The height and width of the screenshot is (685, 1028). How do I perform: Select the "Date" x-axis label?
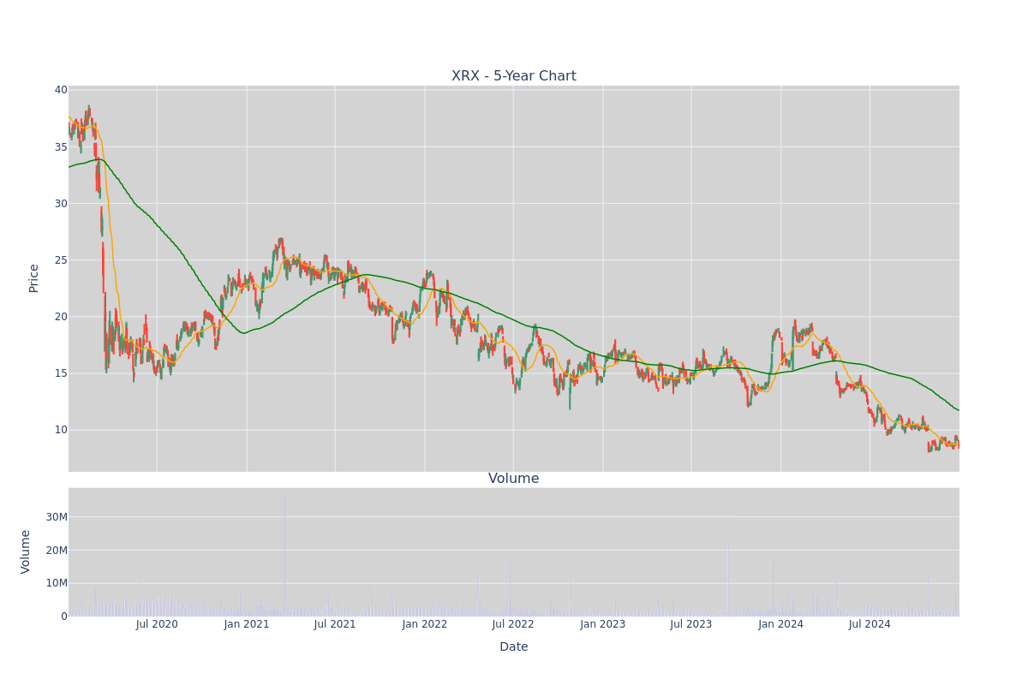[x=514, y=647]
